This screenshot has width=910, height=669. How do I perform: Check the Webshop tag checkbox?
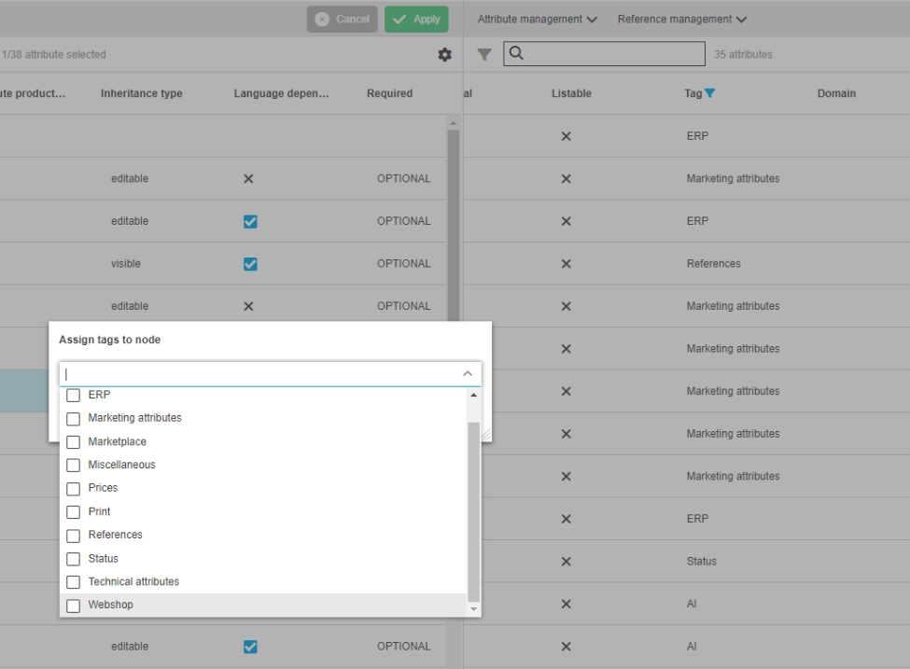point(74,606)
